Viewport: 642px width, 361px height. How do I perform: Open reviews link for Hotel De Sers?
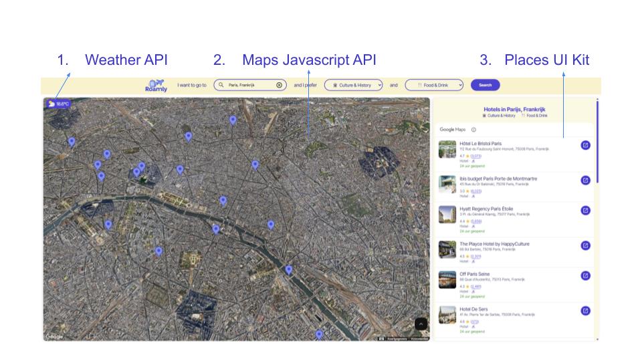[475, 322]
